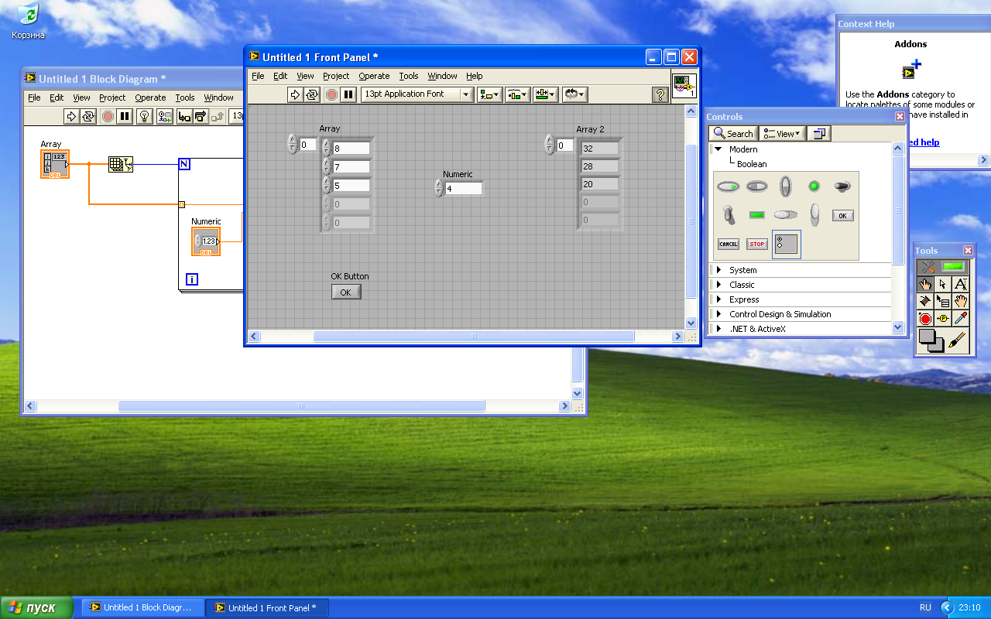This screenshot has width=991, height=619.
Task: Click Step Into in Block Diagram toolbar
Action: 184,116
